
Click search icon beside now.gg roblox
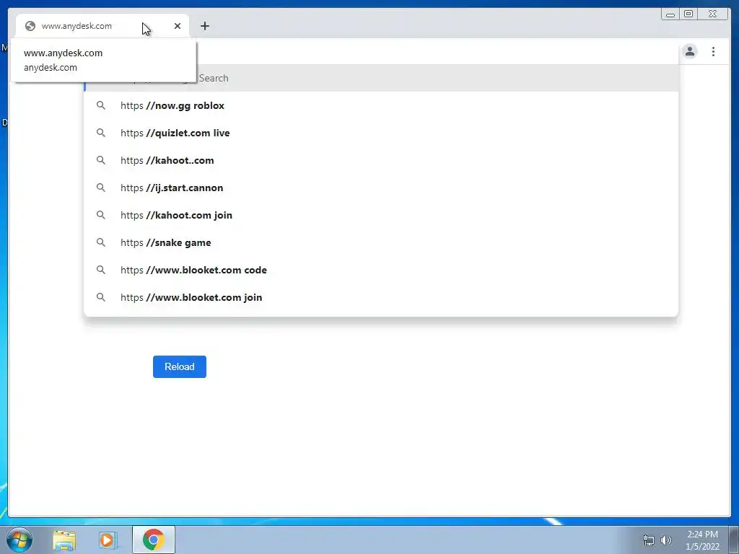coord(101,105)
